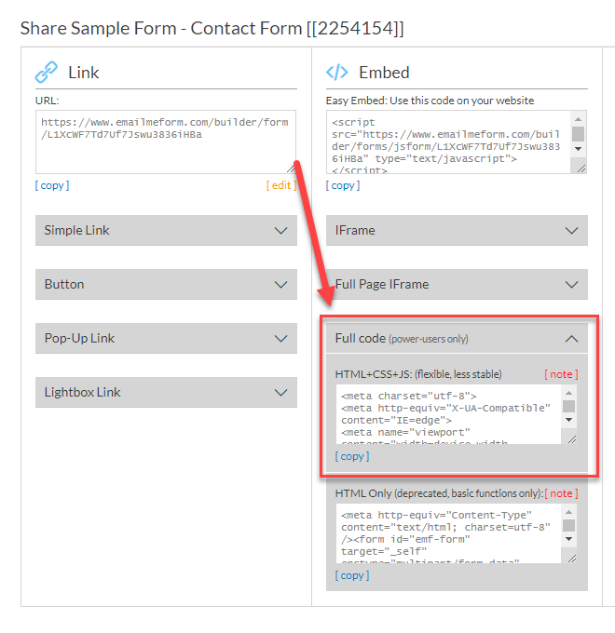Image resolution: width=615 pixels, height=633 pixels.
Task: Click the URL box resize grip
Action: click(291, 168)
